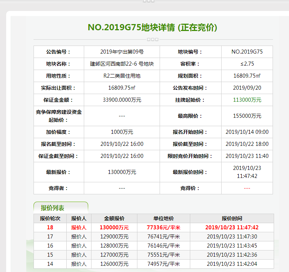Click the maximum price limit 155000万元

click(247, 116)
